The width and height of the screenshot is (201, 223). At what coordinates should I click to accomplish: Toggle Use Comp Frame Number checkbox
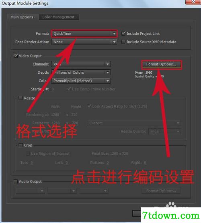click(69, 89)
